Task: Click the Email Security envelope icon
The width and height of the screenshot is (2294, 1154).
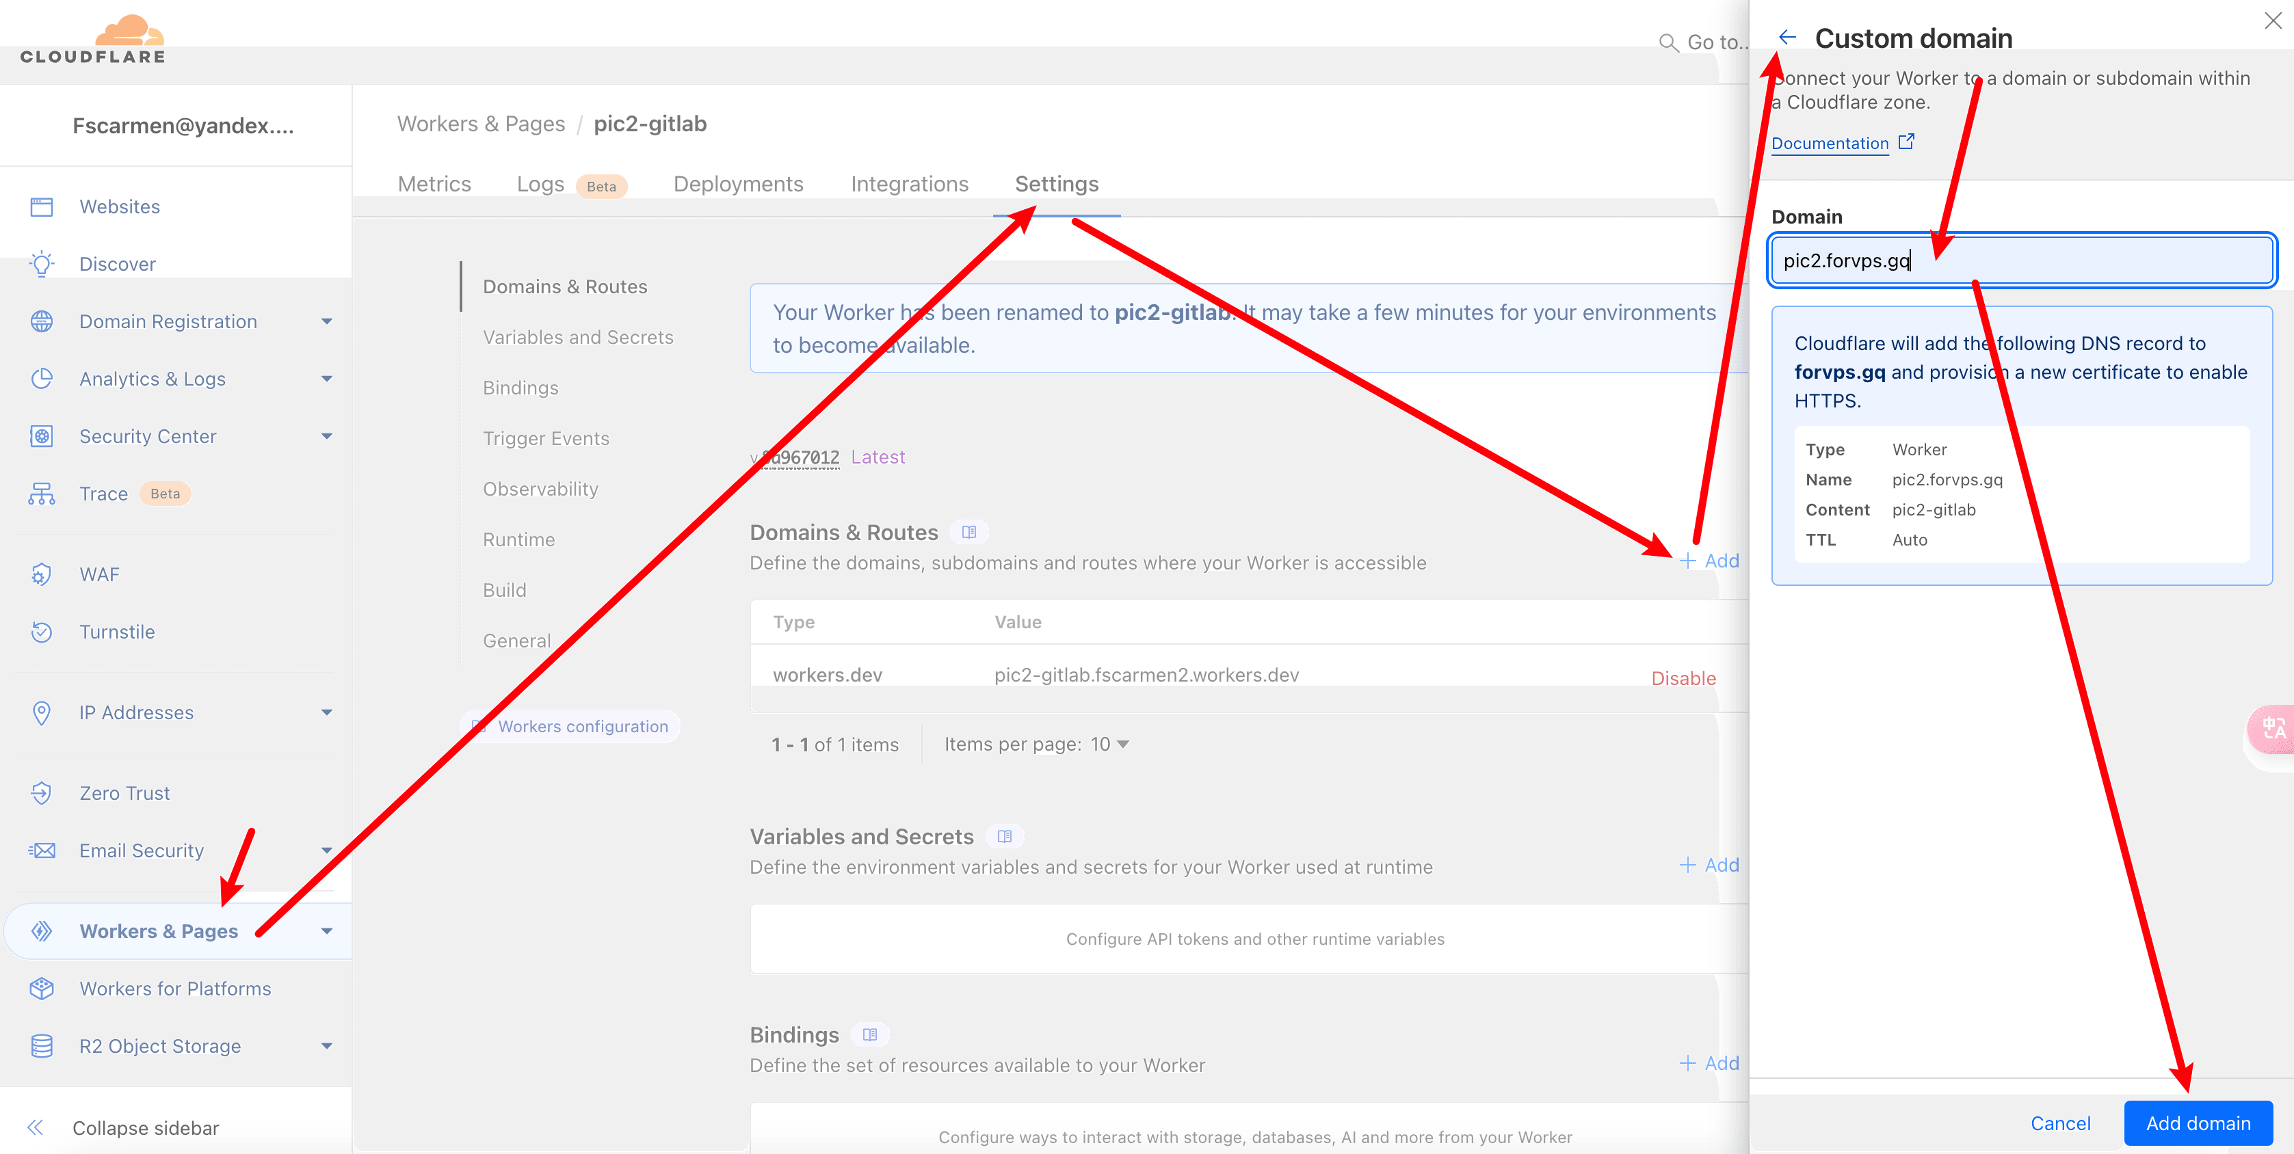Action: (42, 850)
